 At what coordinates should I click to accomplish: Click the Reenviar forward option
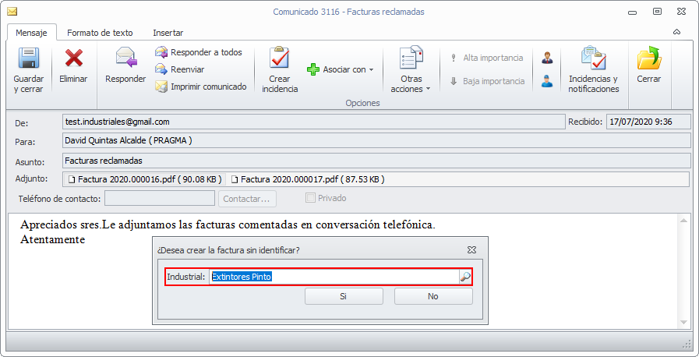point(187,69)
